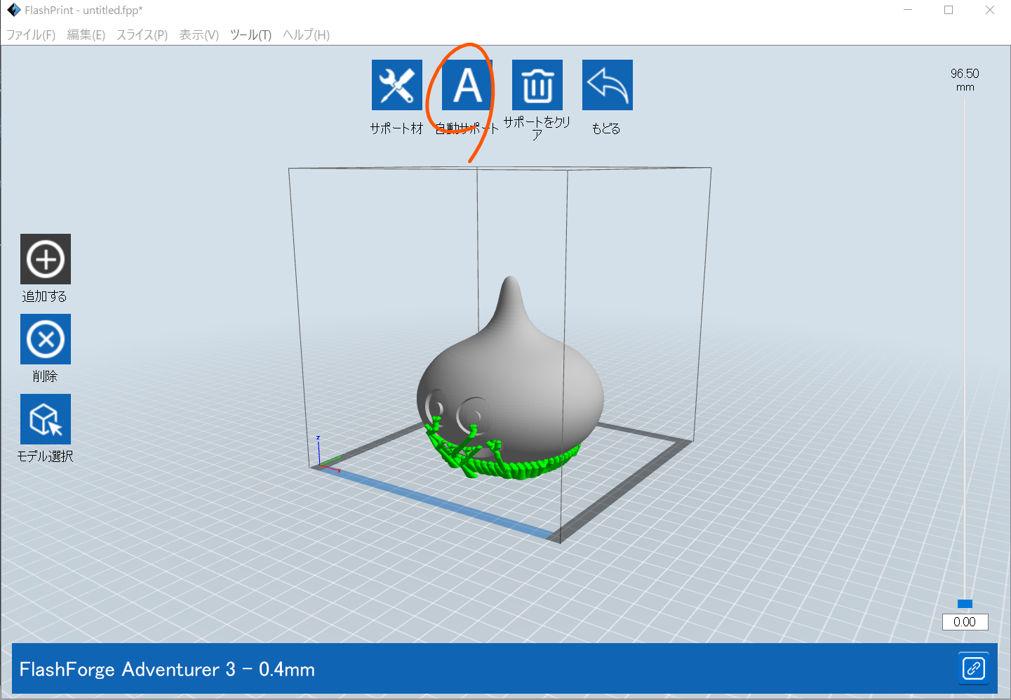This screenshot has height=700, width=1011.
Task: Maximize the FlashPrint window
Action: 949,10
